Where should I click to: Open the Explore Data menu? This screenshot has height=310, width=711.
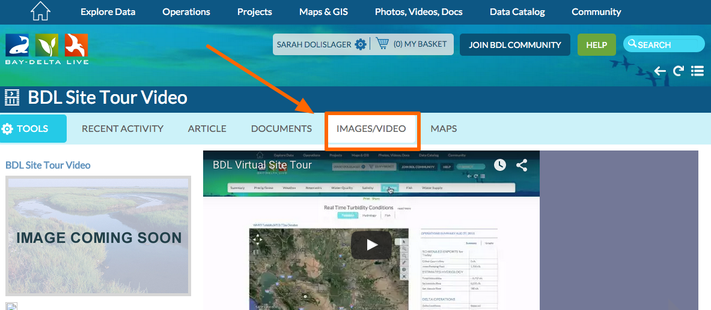pyautogui.click(x=108, y=12)
